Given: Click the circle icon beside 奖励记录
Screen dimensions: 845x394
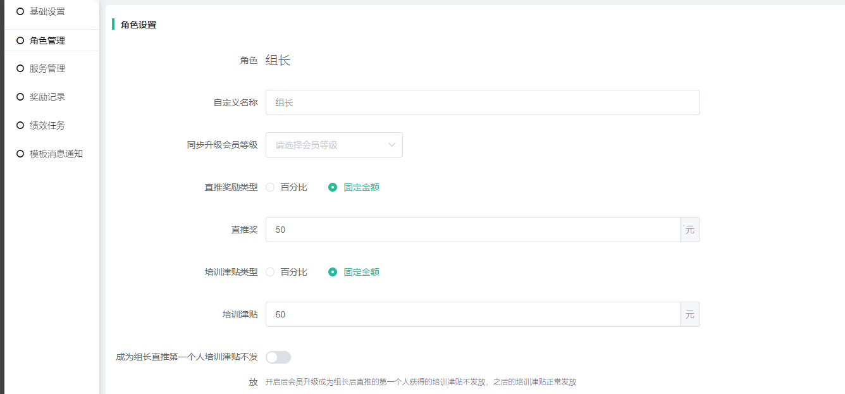Looking at the screenshot, I should pos(20,97).
